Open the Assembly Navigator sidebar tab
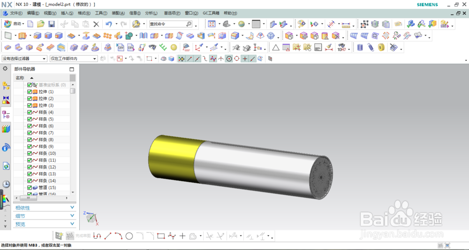 [6, 86]
